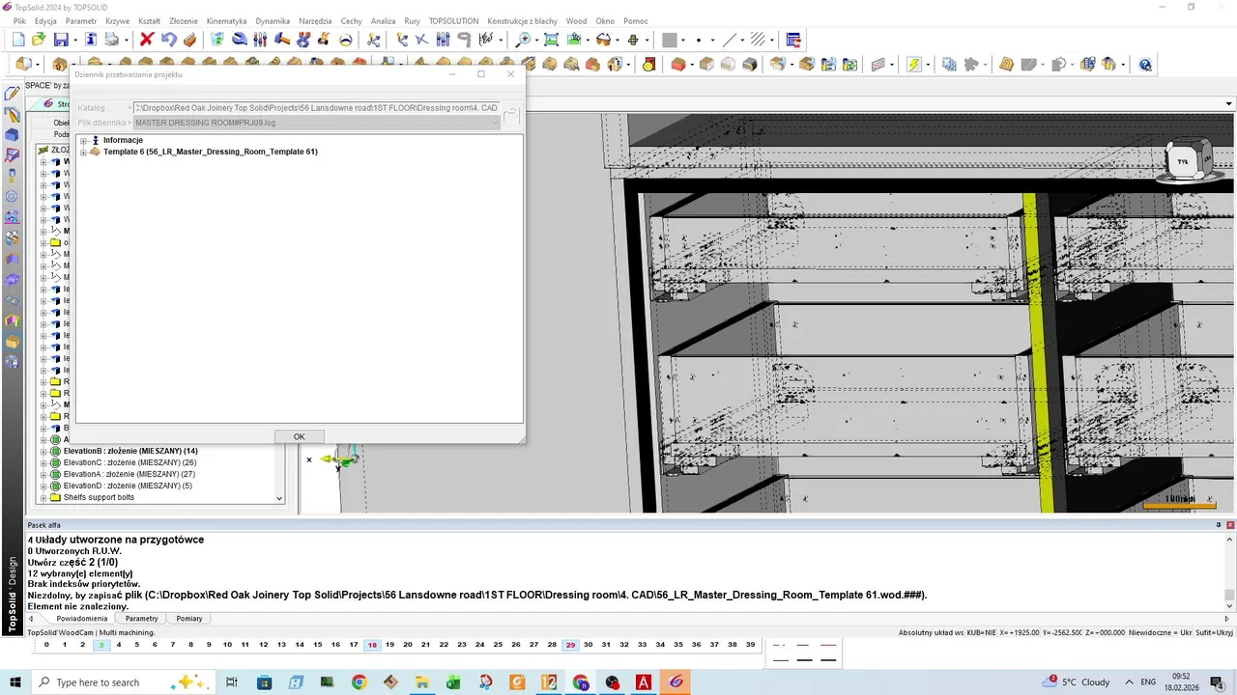This screenshot has width=1237, height=695.
Task: Toggle layer 29 in the layer bar
Action: tap(570, 645)
